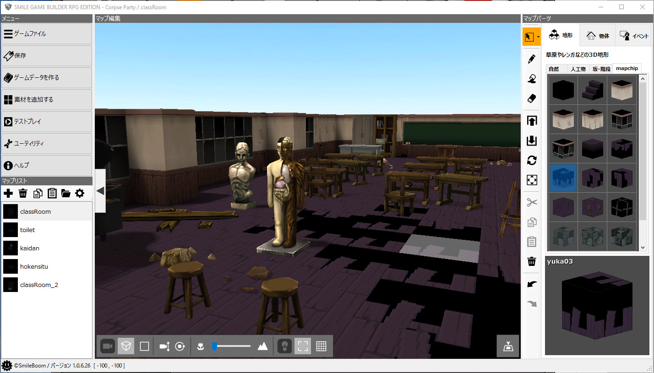Click the undo arrow icon

pyautogui.click(x=532, y=284)
